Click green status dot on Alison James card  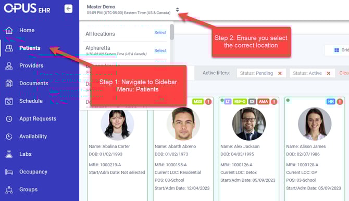[288, 100]
